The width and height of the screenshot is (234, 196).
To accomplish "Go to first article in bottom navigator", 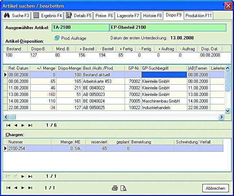I will pos(8,188).
